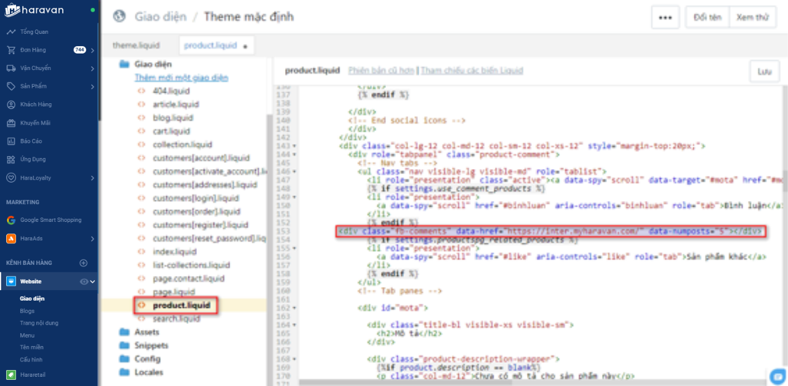
Task: Open Tổng Quan overview icon
Action: click(10, 32)
